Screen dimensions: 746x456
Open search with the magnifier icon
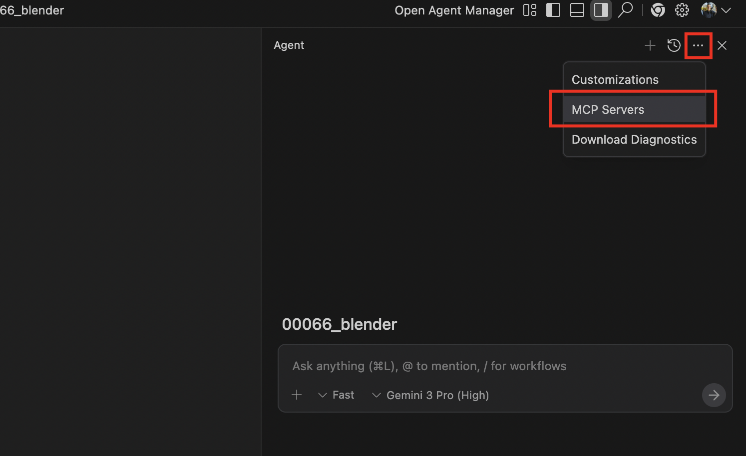coord(625,10)
